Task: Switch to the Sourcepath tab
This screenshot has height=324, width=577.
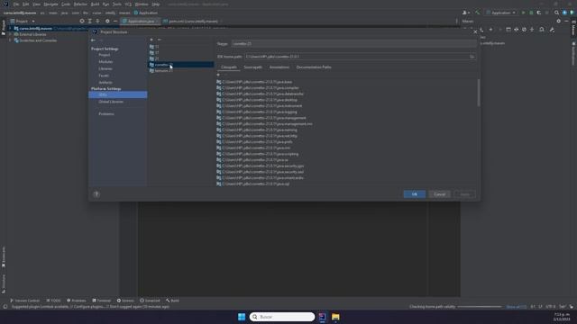Action: [252, 67]
